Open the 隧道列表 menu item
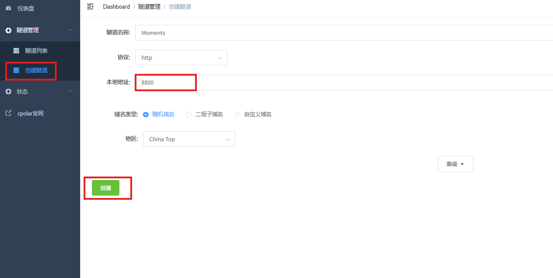 (x=36, y=51)
